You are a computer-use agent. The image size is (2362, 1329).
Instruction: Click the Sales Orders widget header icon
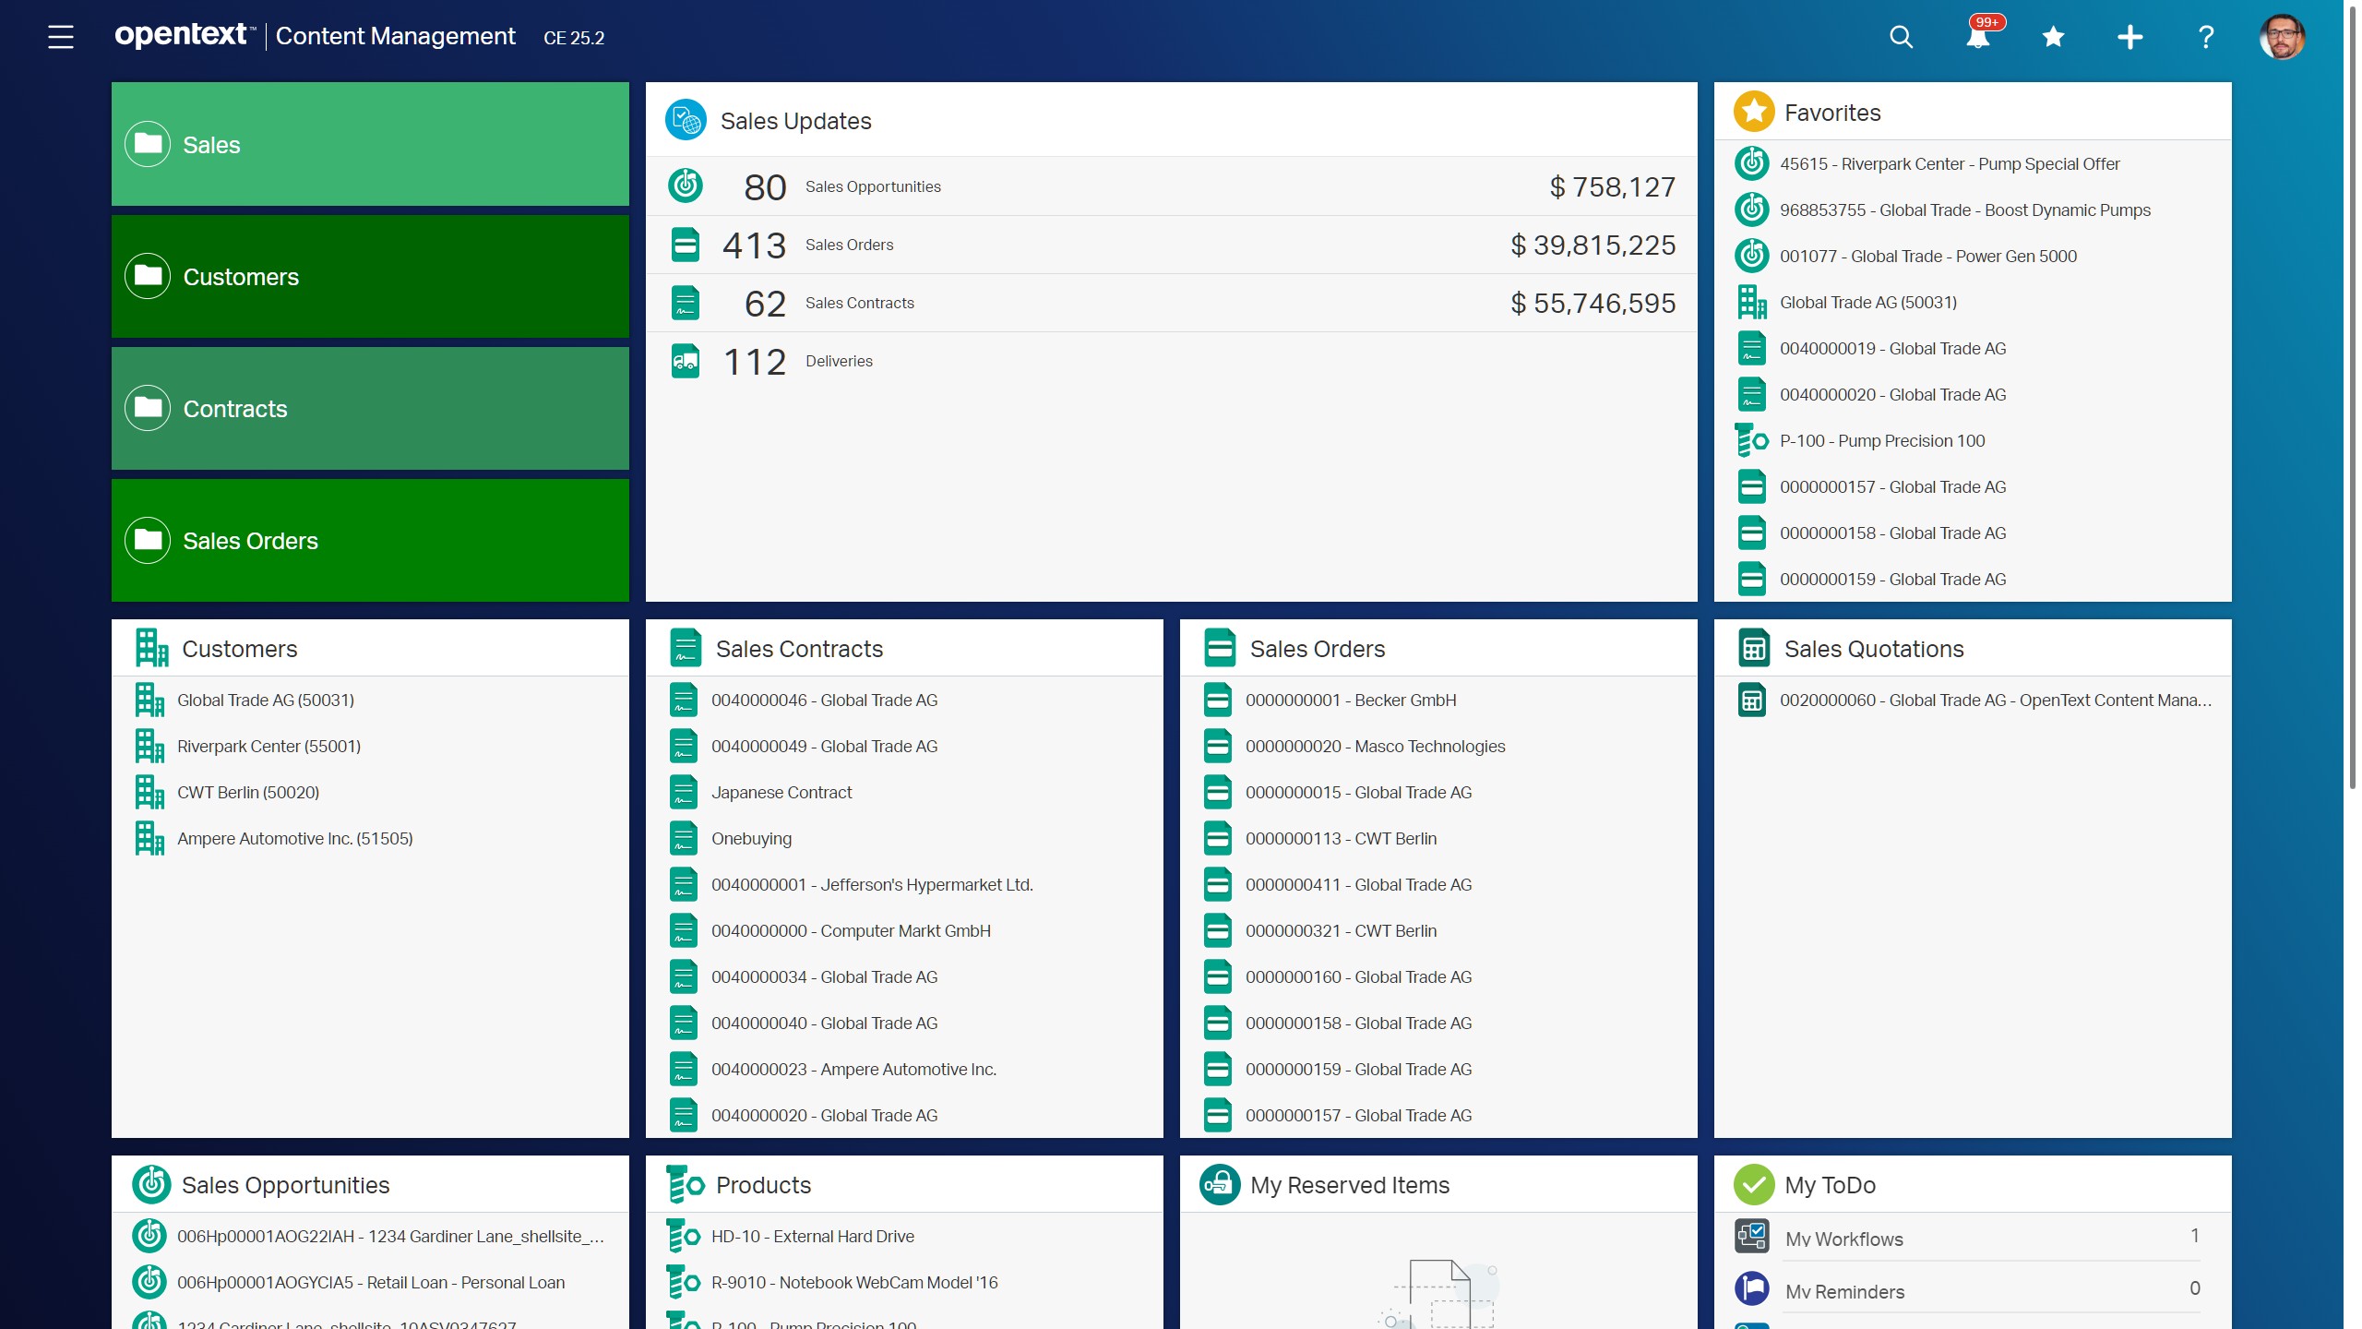pos(1220,648)
